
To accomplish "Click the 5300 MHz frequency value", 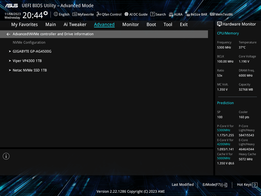I will pyautogui.click(x=224, y=47).
